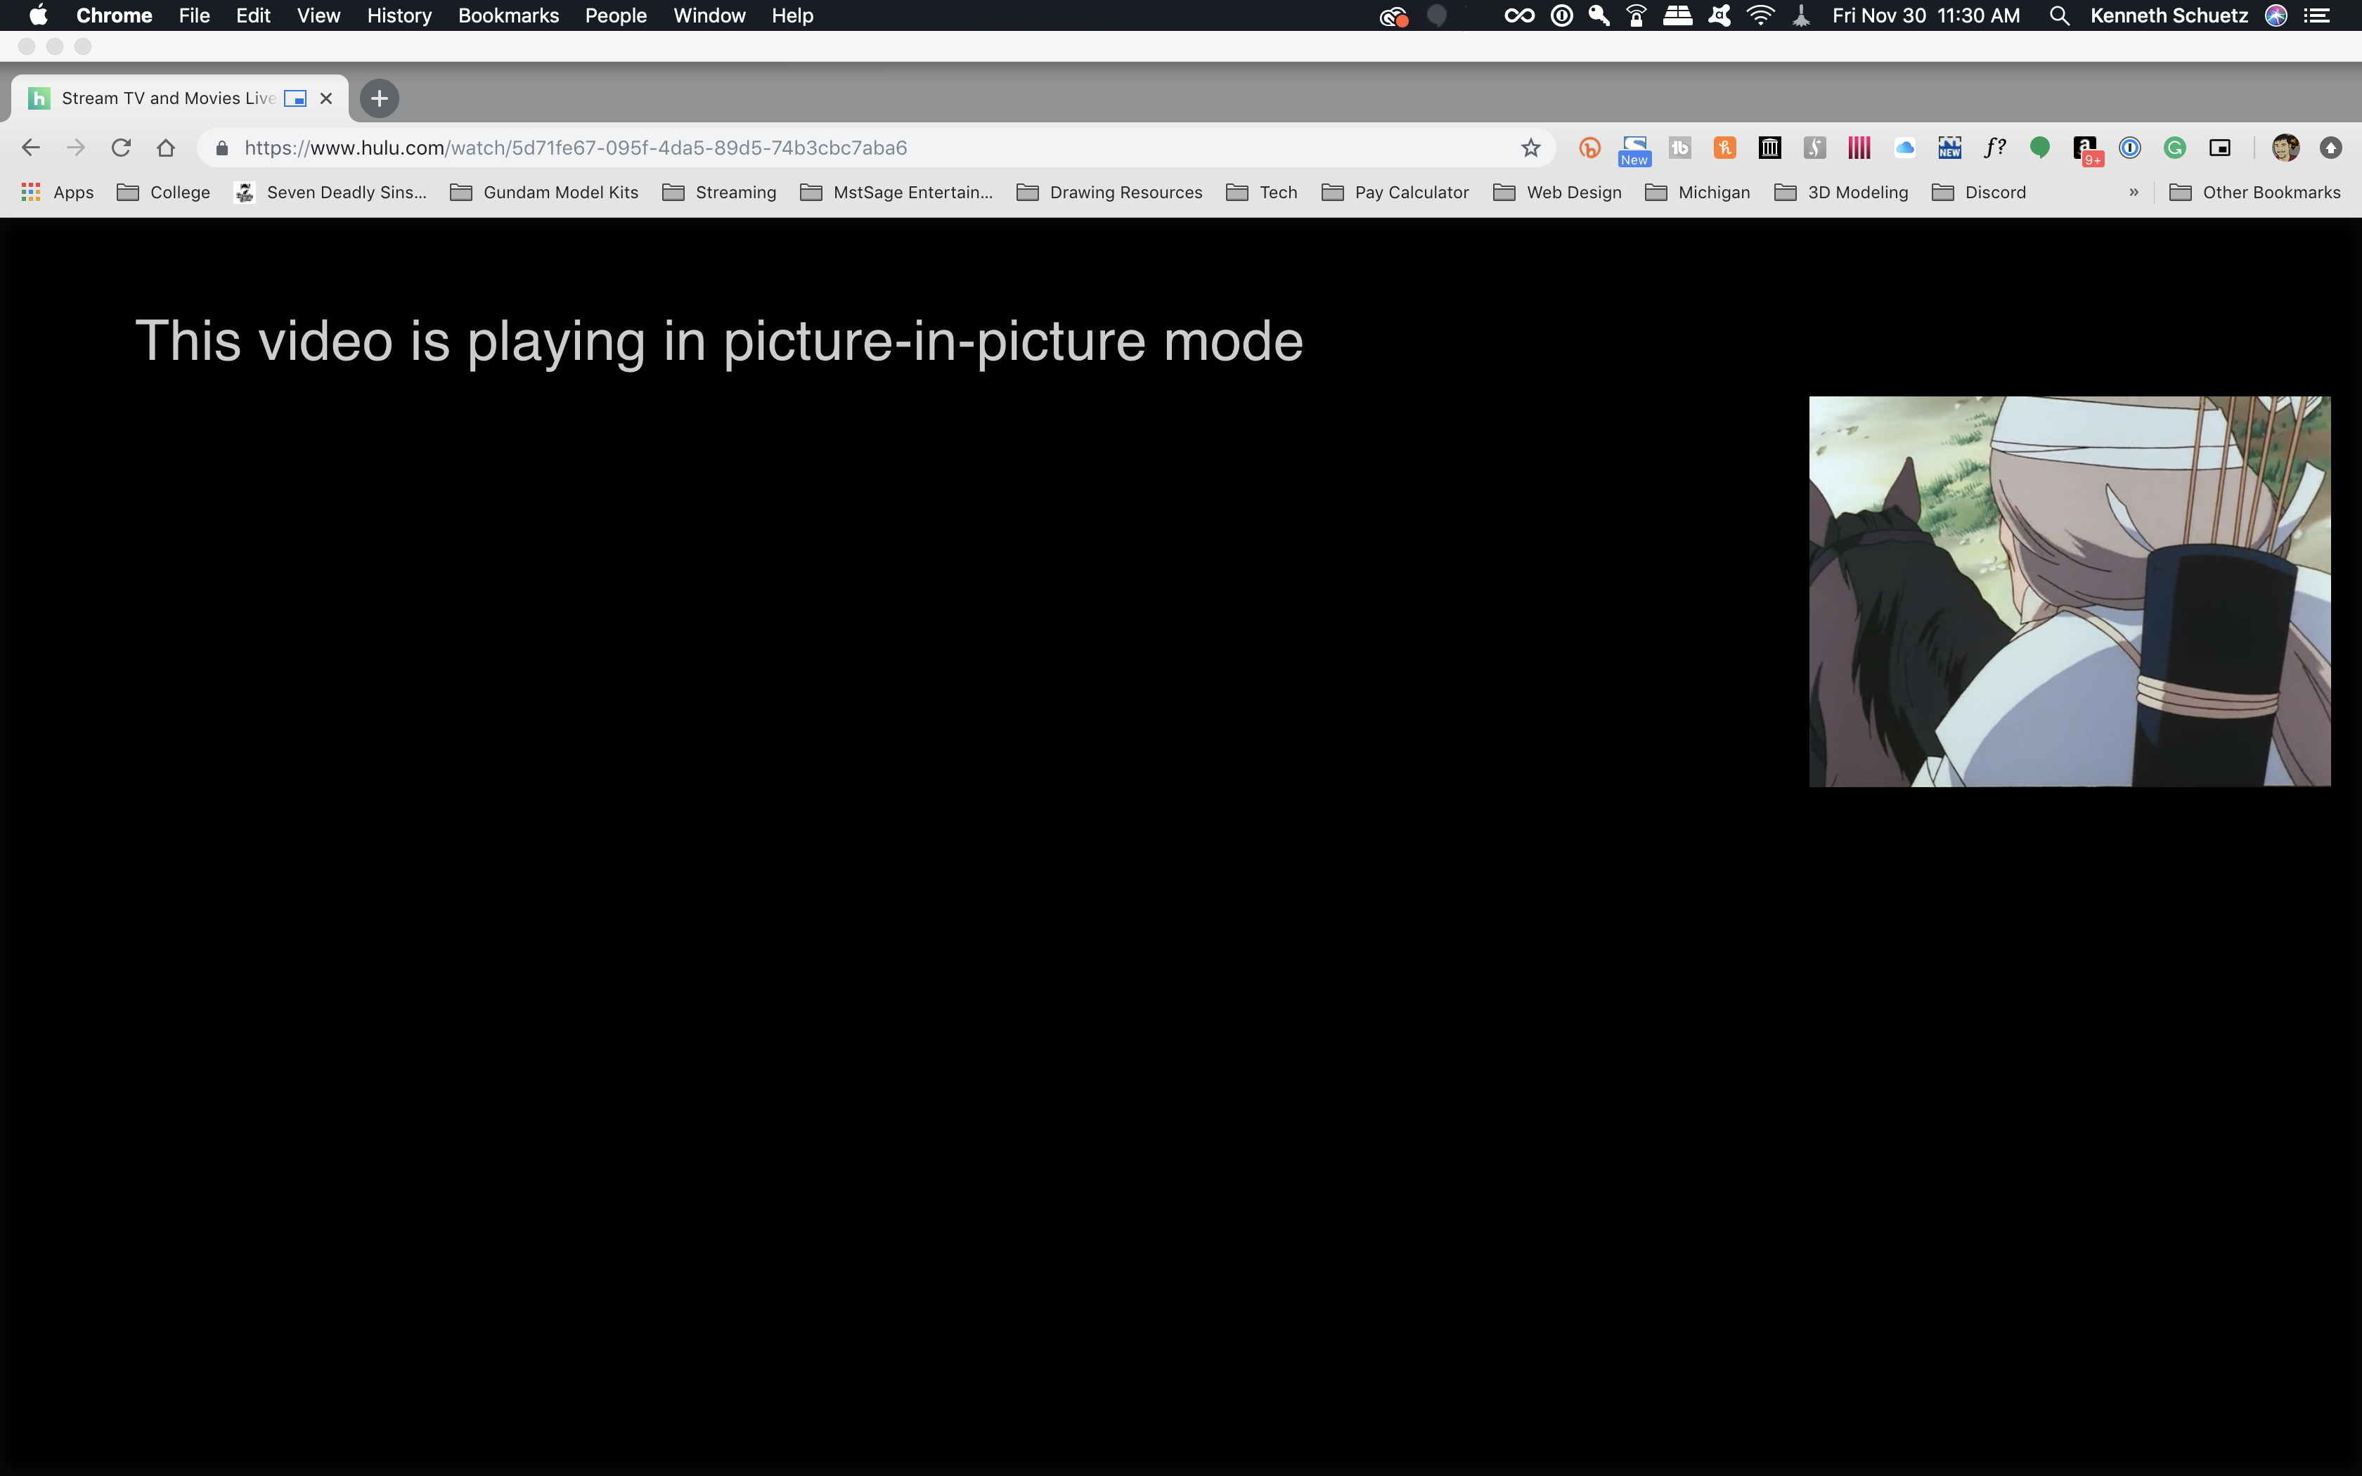Reload the Hulu page
2362x1476 pixels.
pos(121,148)
